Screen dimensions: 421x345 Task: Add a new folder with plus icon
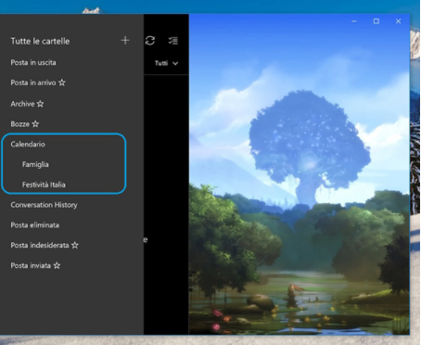tap(125, 41)
